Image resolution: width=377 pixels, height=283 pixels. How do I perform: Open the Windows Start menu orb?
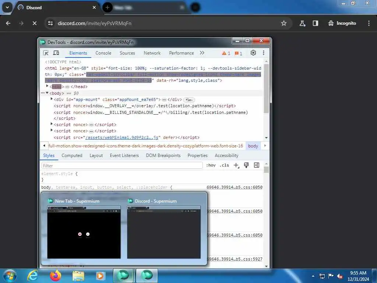[x=10, y=276]
